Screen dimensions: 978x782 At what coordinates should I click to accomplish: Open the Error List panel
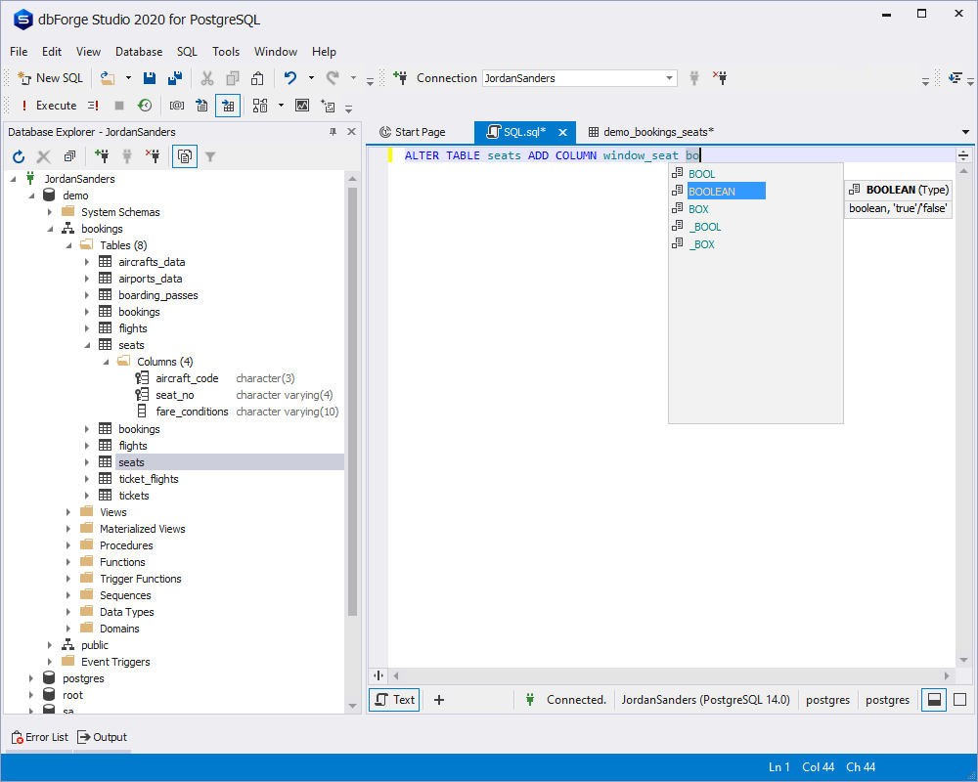click(38, 736)
